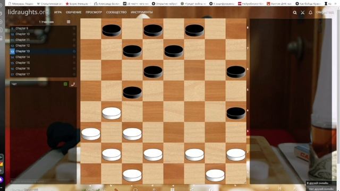340x191 pixels.
Task: Open the Как бойцы browser tab
Action: (x=308, y=4)
